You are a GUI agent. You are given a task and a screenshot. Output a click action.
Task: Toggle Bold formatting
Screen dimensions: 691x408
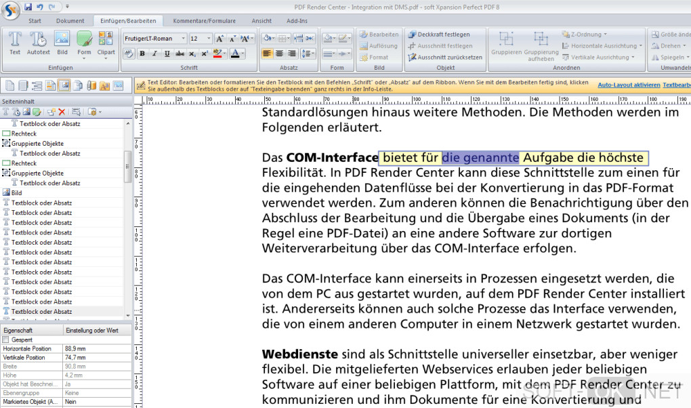click(x=142, y=54)
